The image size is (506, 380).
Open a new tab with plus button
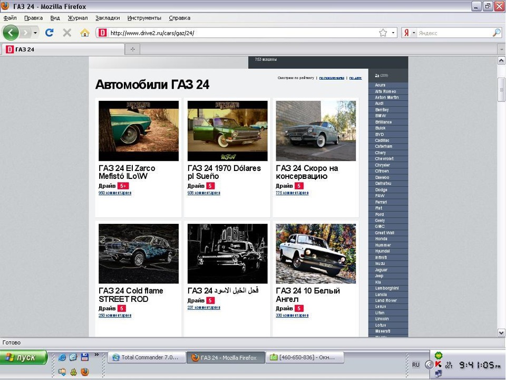(x=133, y=49)
